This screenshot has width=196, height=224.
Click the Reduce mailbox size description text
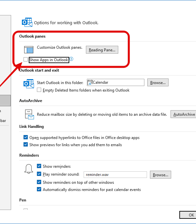[x=102, y=114]
